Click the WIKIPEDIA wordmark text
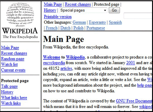153x112 pixels. click(x=20, y=31)
